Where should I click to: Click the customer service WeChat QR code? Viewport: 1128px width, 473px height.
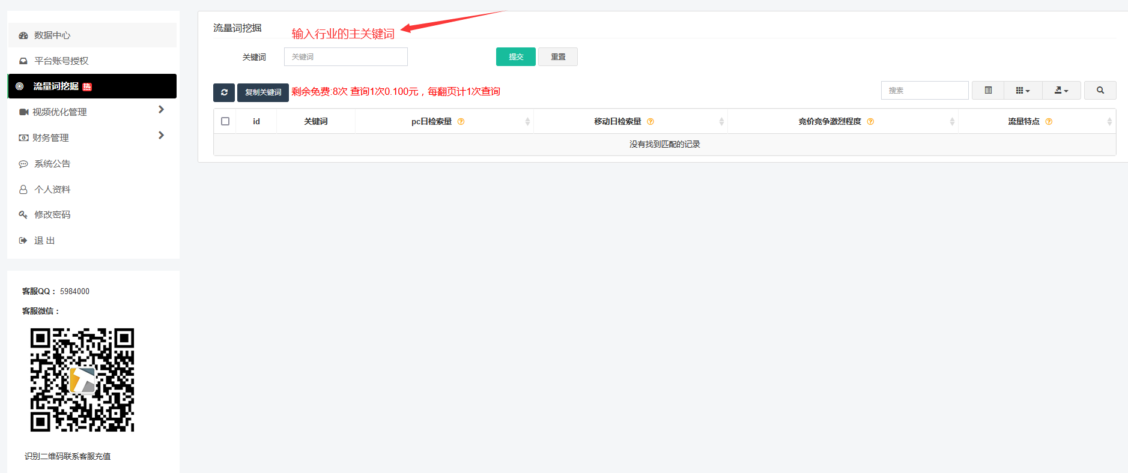(x=82, y=380)
